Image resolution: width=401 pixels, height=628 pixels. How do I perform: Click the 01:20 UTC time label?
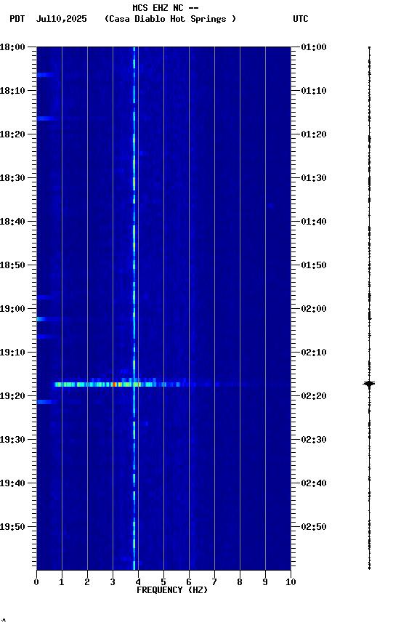click(x=314, y=134)
